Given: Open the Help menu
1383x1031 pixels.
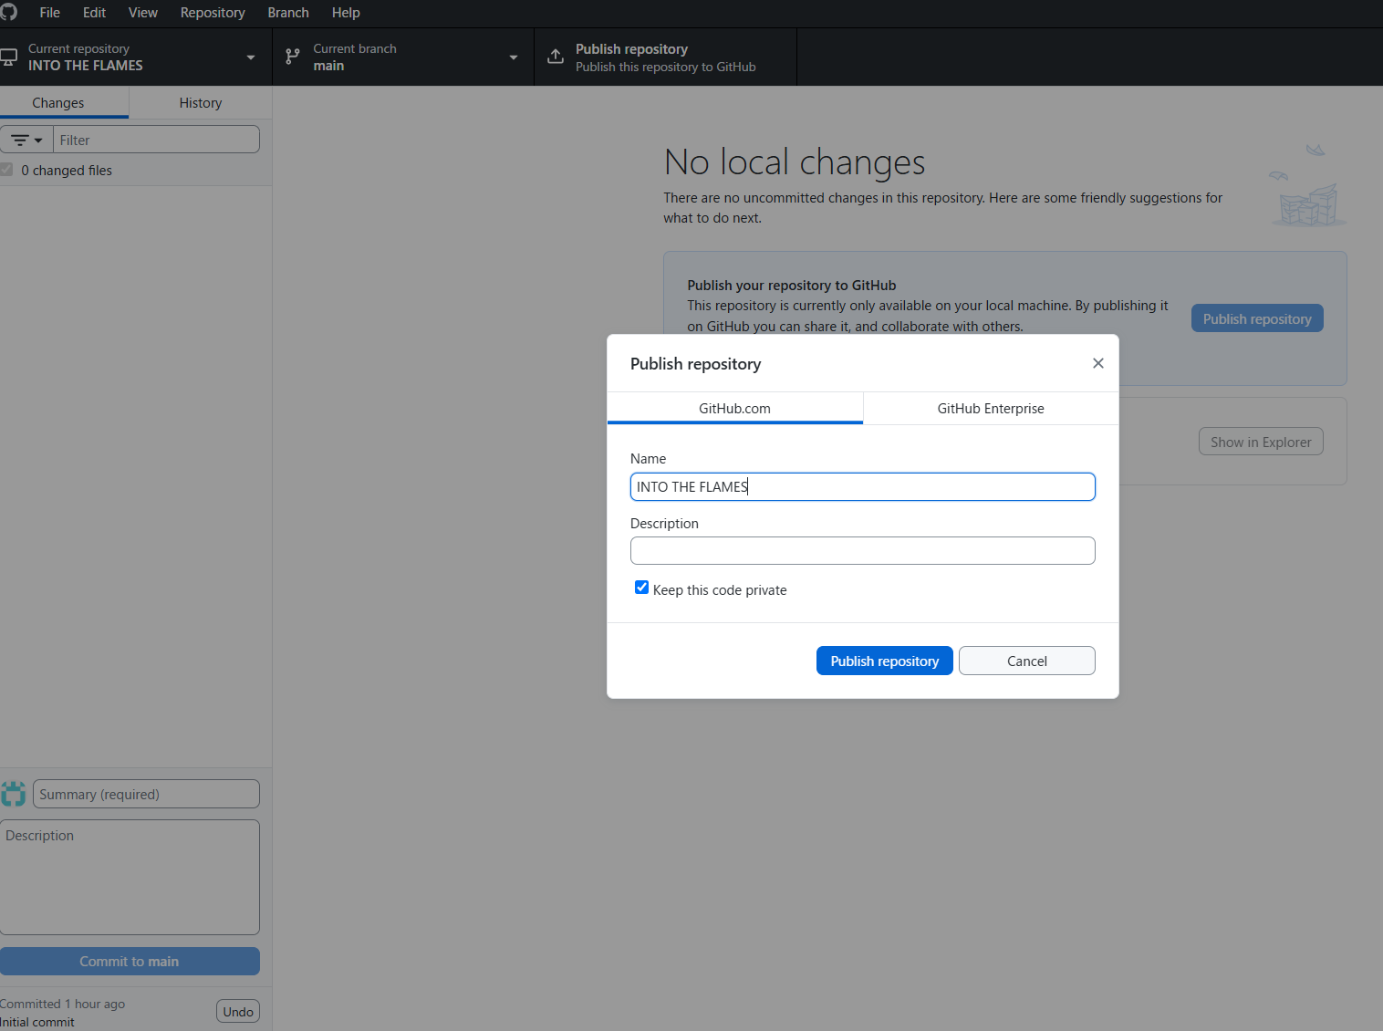Looking at the screenshot, I should pos(346,13).
